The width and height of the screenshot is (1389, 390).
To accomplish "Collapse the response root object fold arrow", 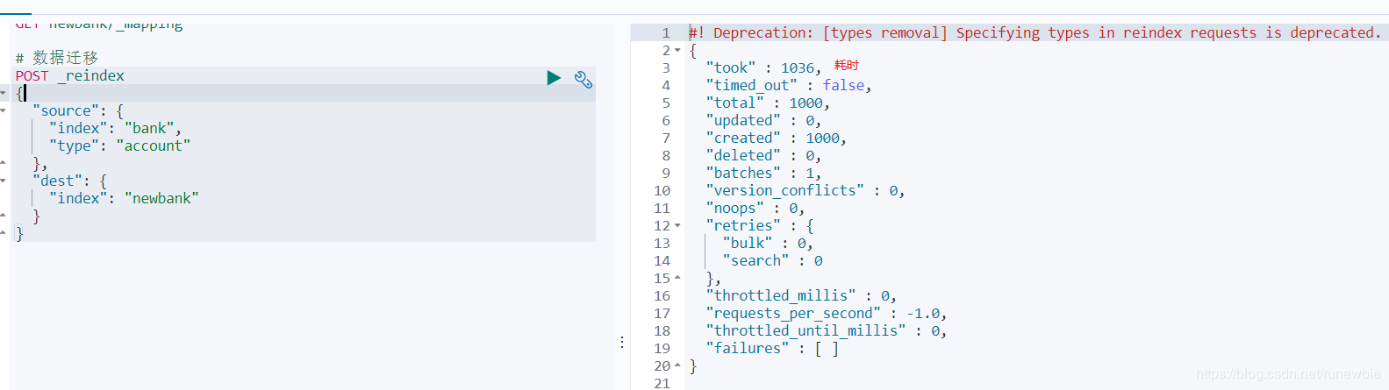I will pos(677,50).
